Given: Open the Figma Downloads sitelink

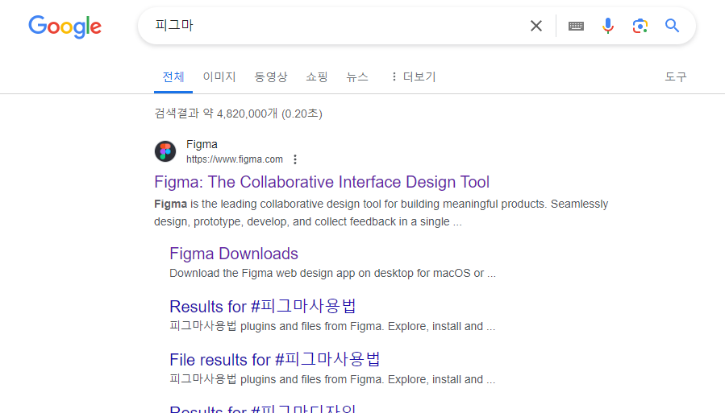Looking at the screenshot, I should [x=234, y=254].
